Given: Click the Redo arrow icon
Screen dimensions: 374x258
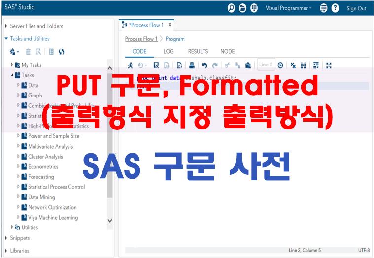Looking at the screenshot, I should point(215,65).
